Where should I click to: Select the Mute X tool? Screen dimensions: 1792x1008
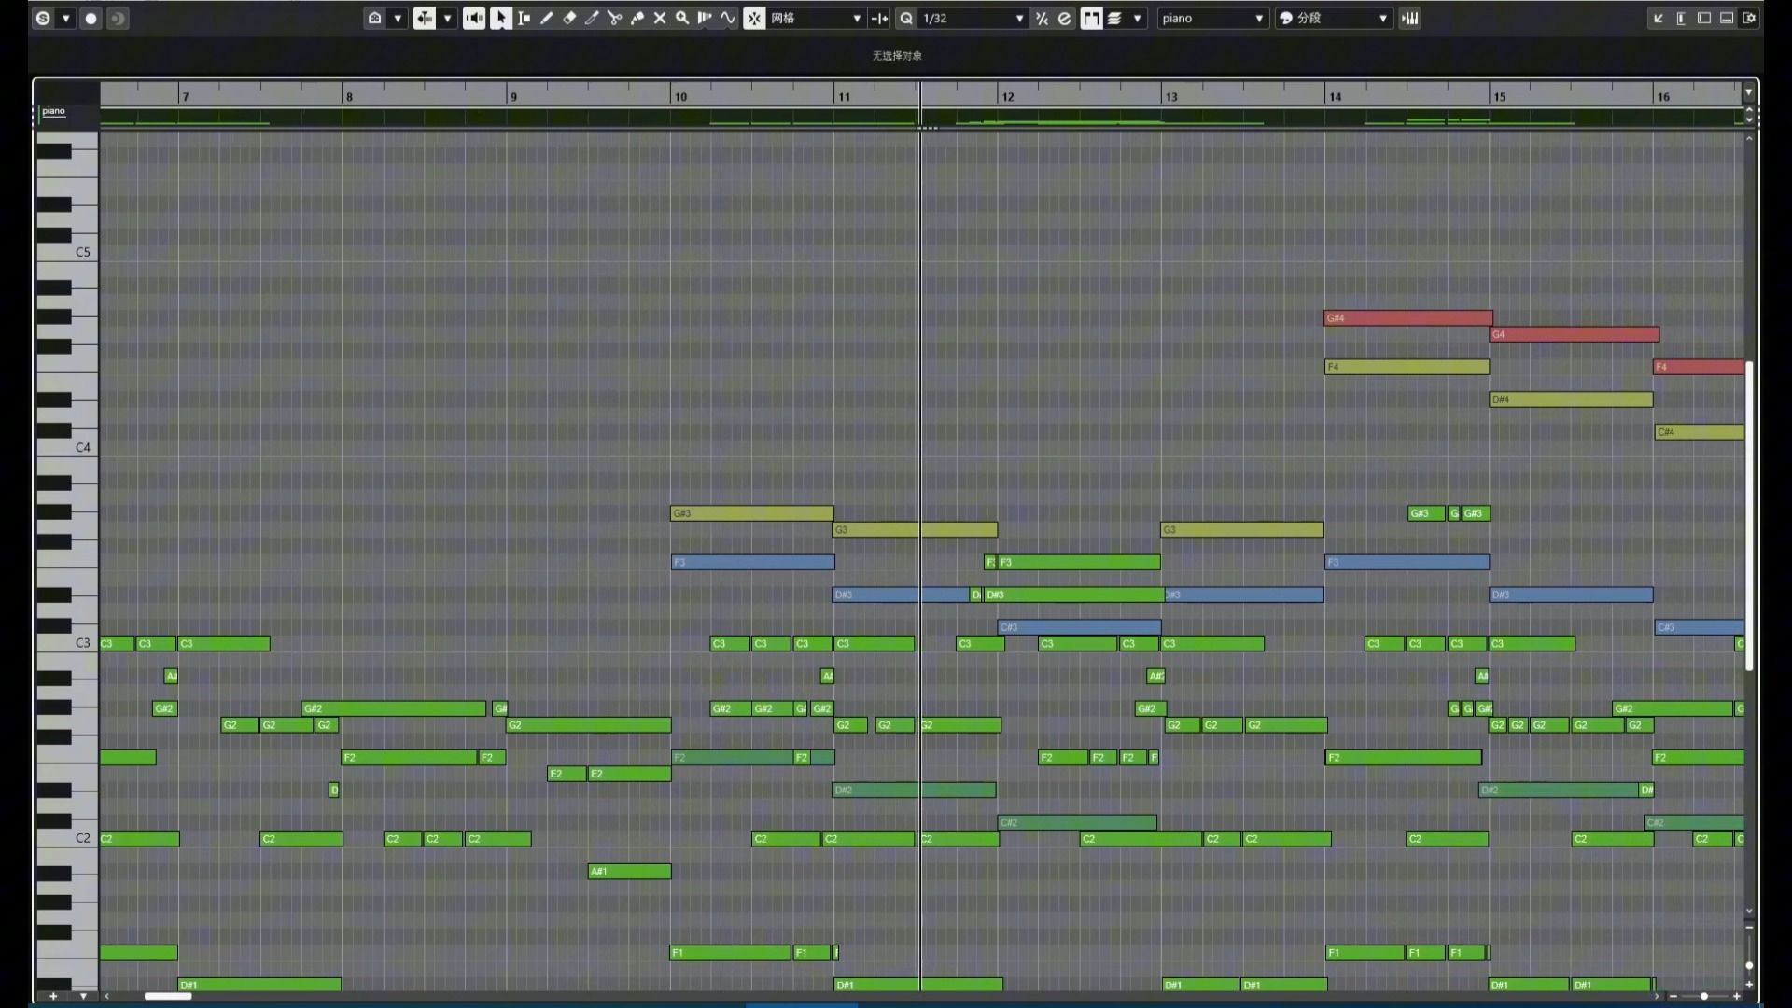[x=660, y=18]
